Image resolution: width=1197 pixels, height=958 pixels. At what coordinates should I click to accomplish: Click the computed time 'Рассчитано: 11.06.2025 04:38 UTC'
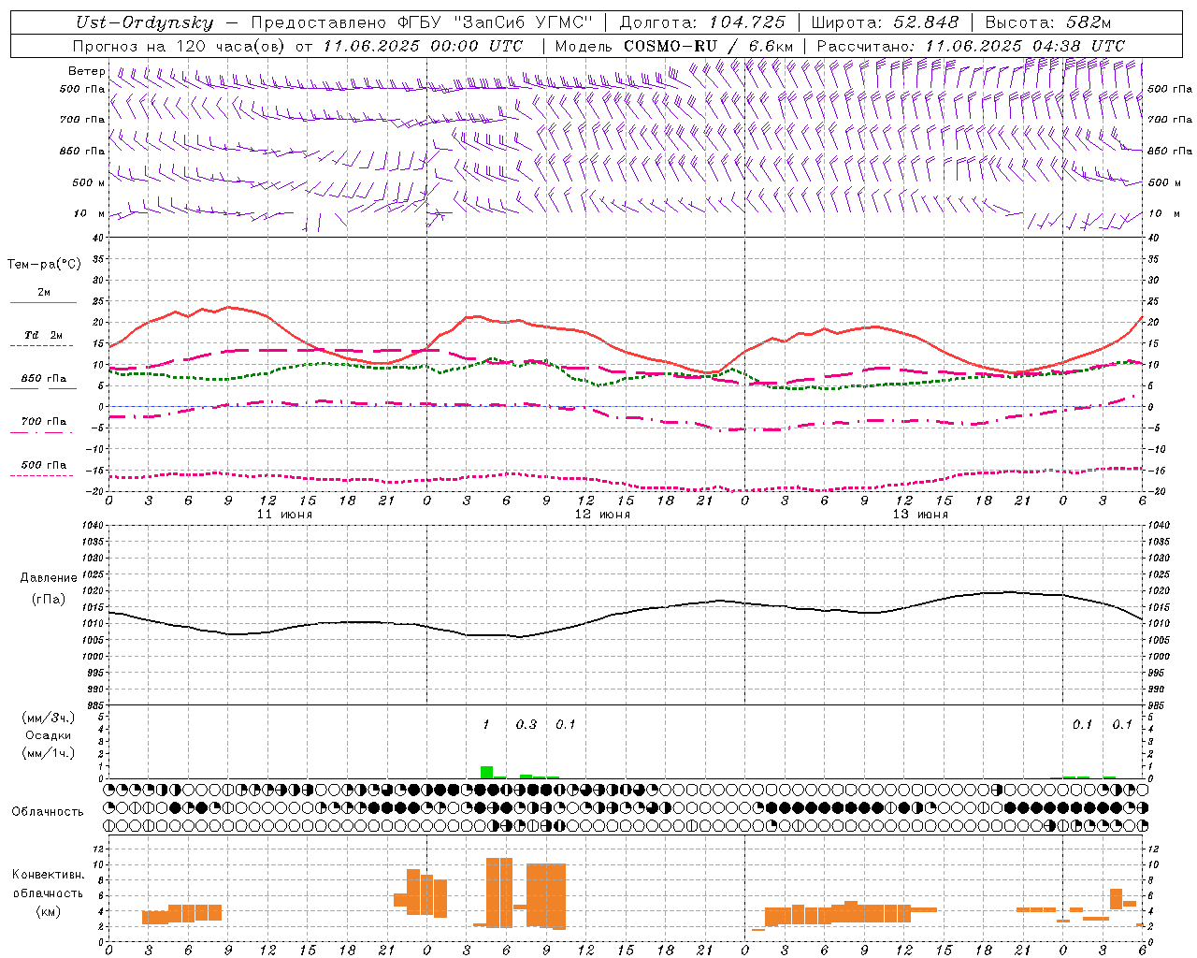pos(971,46)
